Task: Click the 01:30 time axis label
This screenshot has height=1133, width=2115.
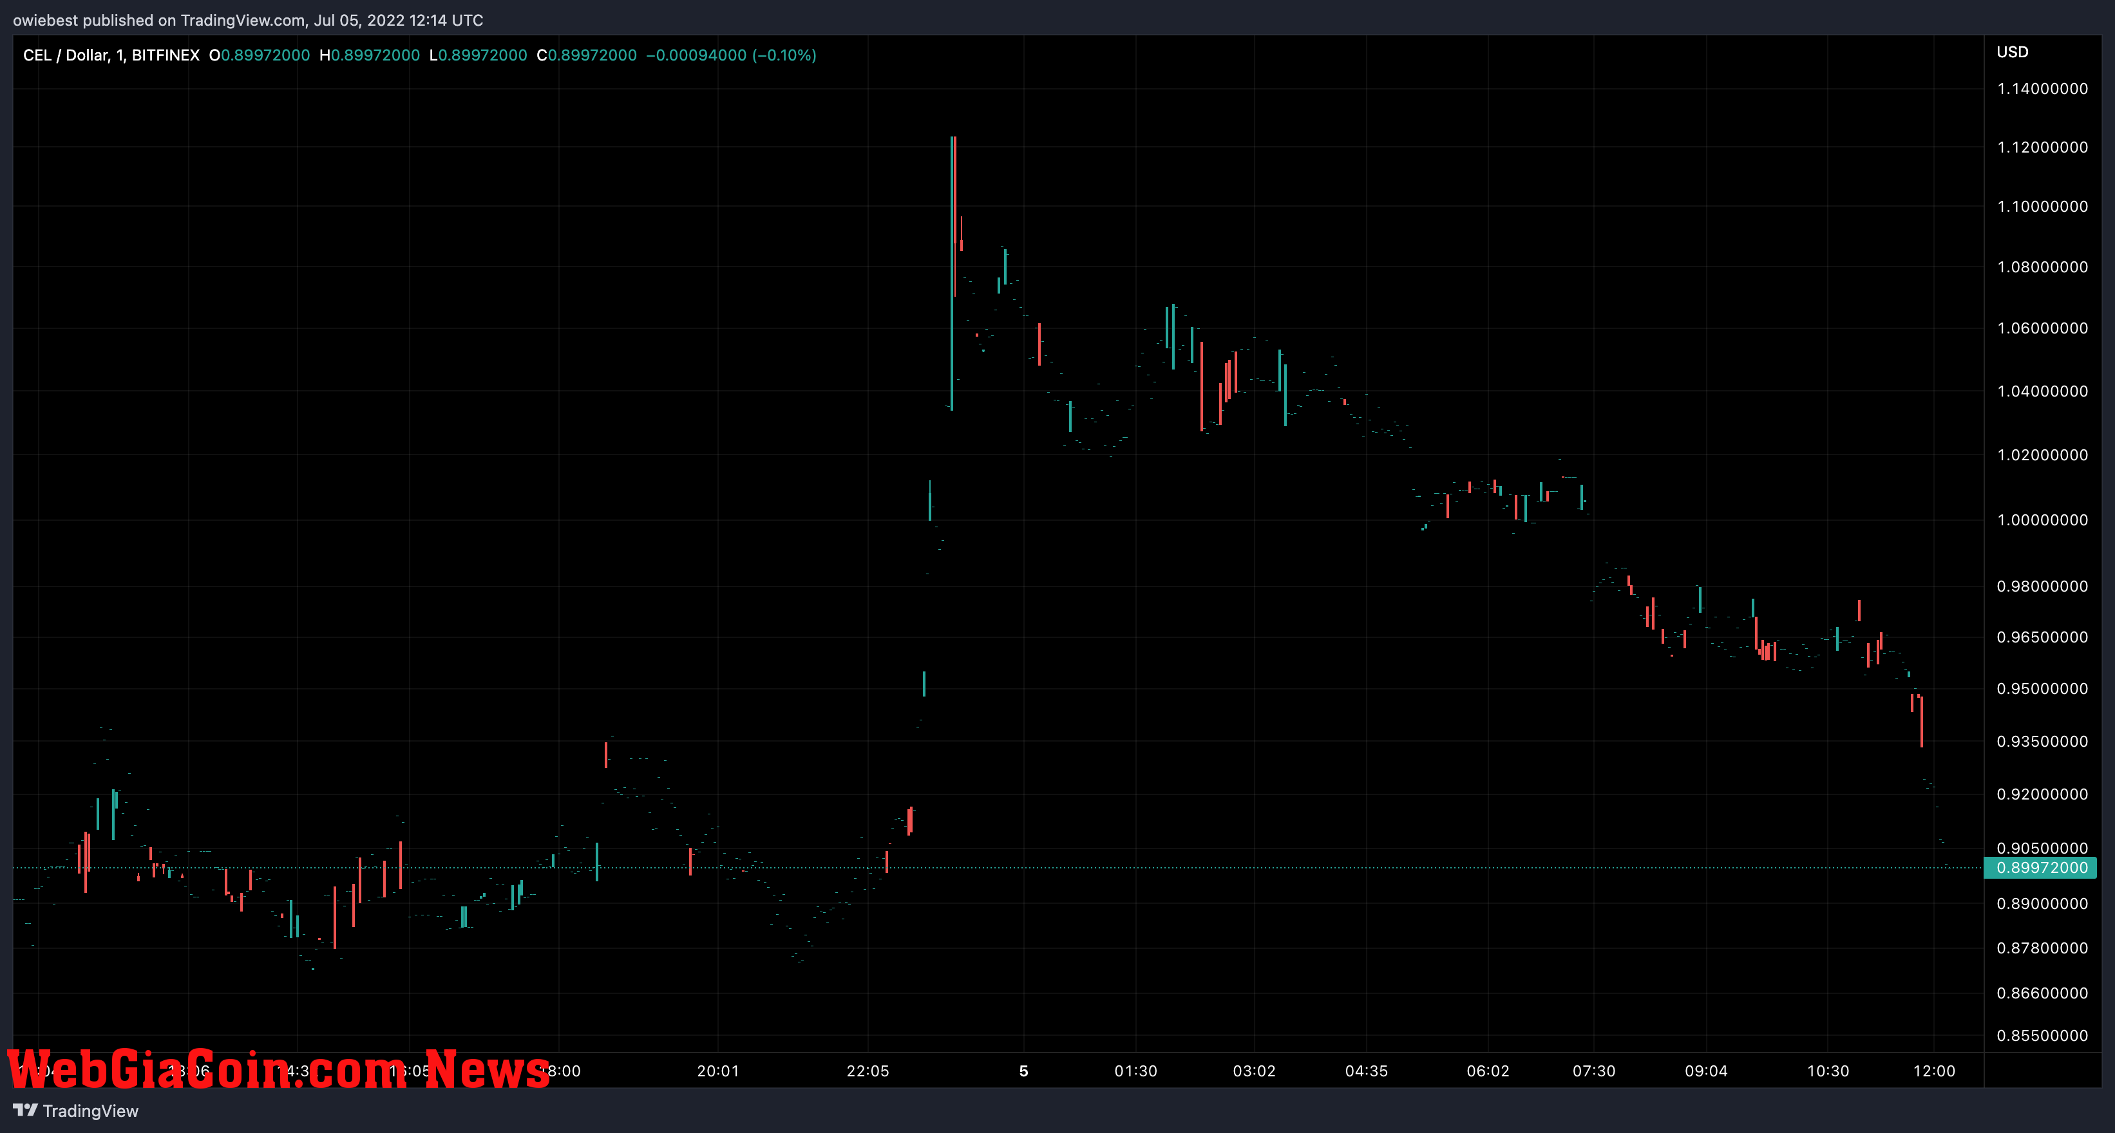Action: pyautogui.click(x=1135, y=1071)
